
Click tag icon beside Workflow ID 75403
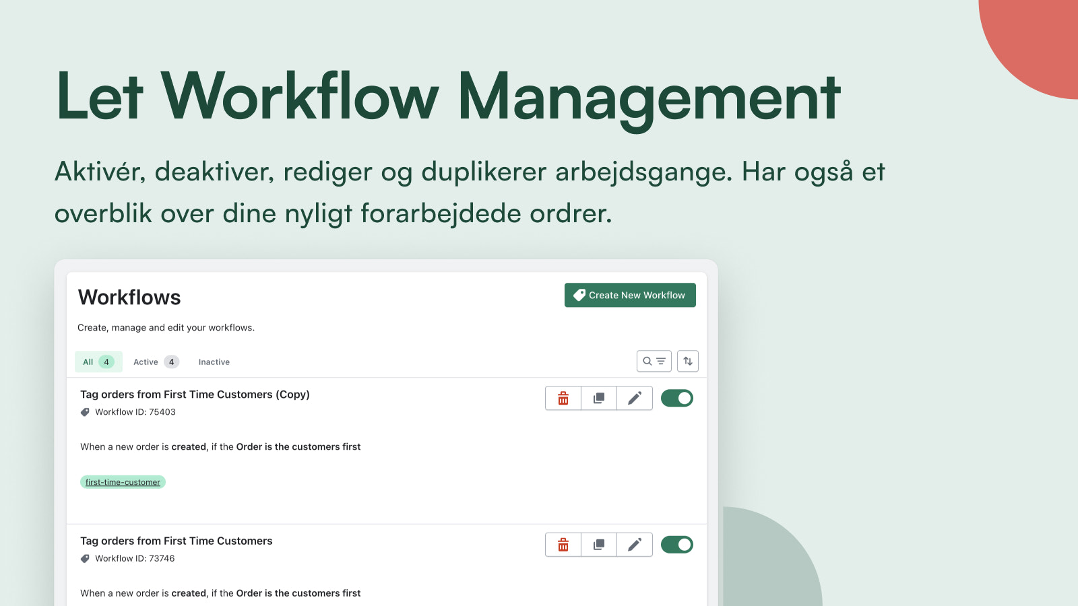tap(85, 412)
